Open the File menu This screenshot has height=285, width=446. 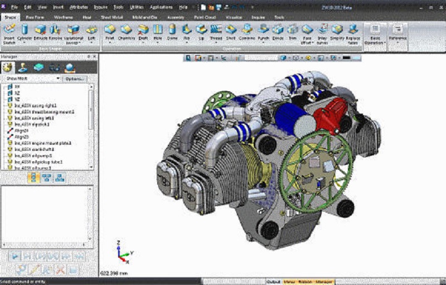click(14, 7)
